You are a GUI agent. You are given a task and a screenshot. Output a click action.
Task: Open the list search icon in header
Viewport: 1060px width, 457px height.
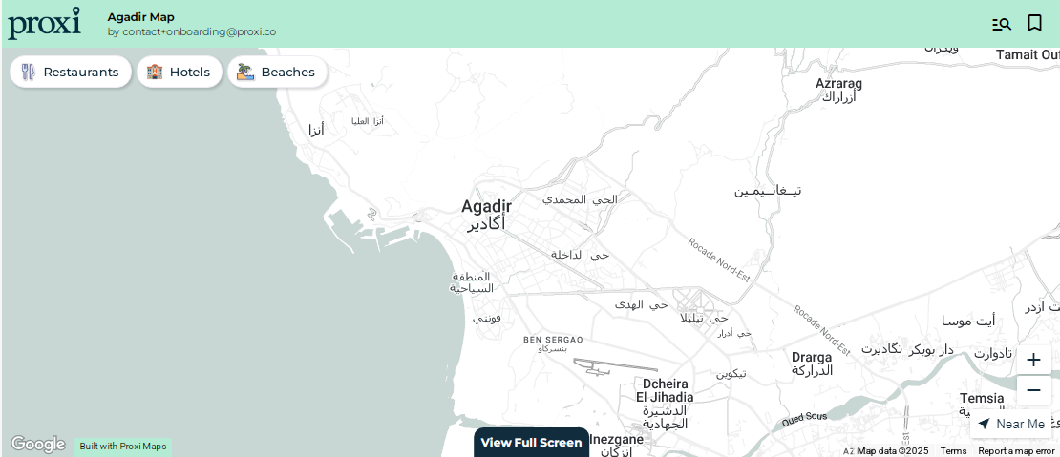tap(1001, 24)
